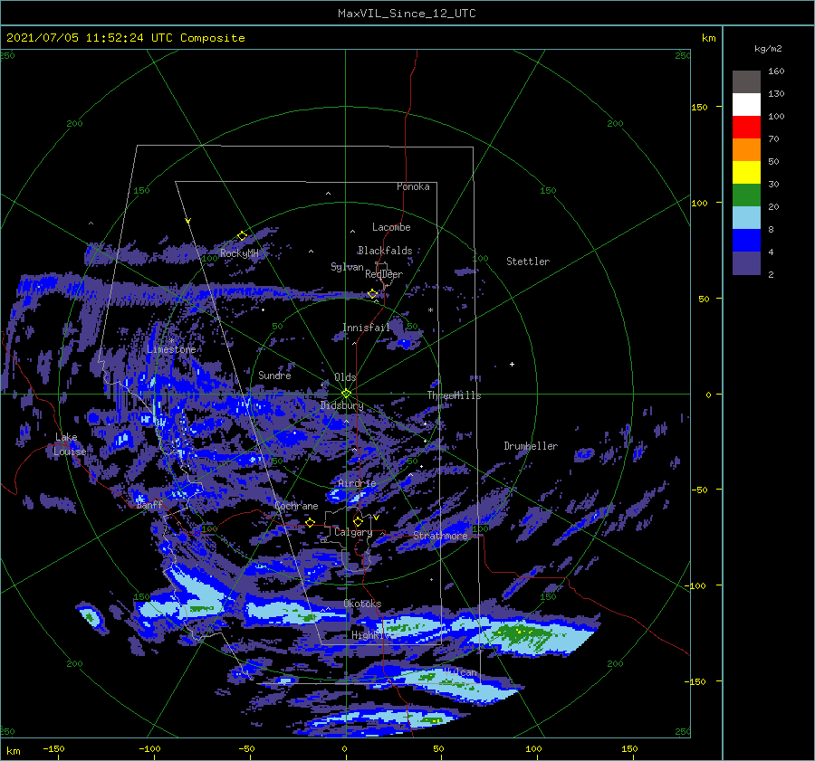Pick the gray 130-160 legend swatch
Image resolution: width=815 pixels, height=761 pixels.
coord(746,82)
